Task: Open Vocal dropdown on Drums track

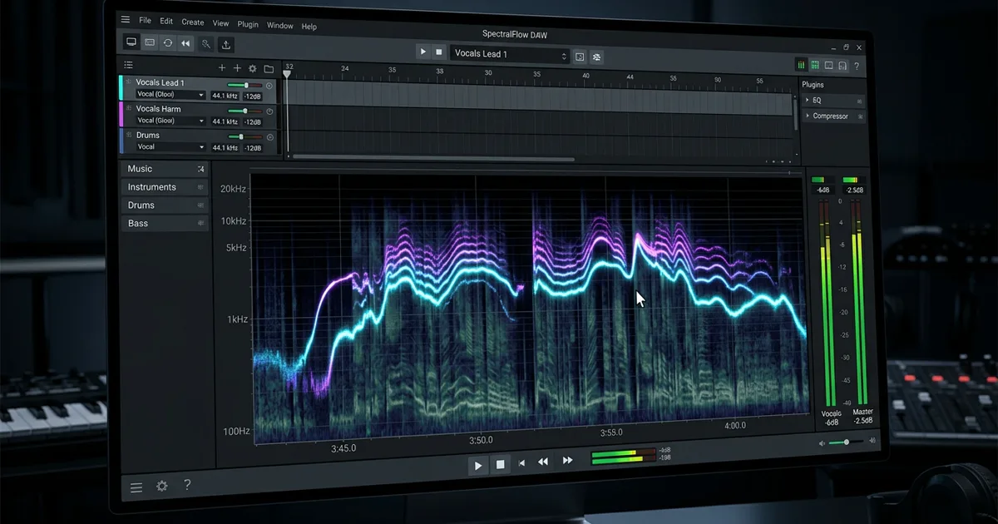Action: (171, 147)
